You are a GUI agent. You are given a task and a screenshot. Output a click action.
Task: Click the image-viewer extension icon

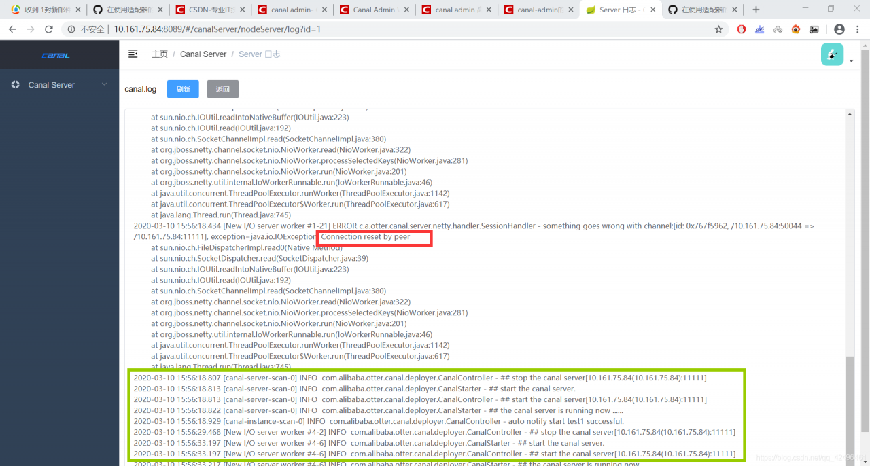point(814,29)
